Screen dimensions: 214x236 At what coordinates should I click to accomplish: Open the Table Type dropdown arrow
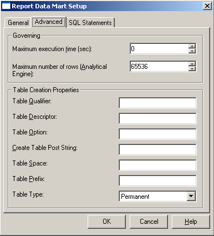point(191,196)
